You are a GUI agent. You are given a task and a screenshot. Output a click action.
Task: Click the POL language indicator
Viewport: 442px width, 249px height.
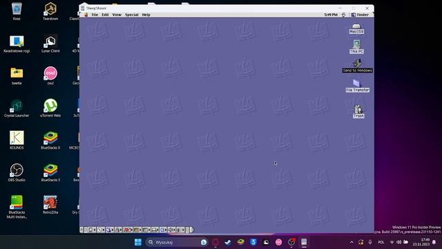(x=381, y=242)
